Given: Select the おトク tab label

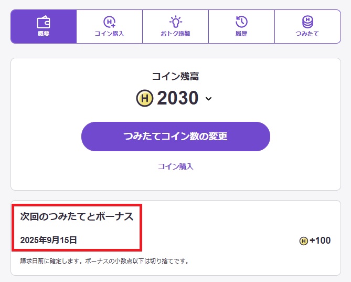Looking at the screenshot, I should (175, 34).
